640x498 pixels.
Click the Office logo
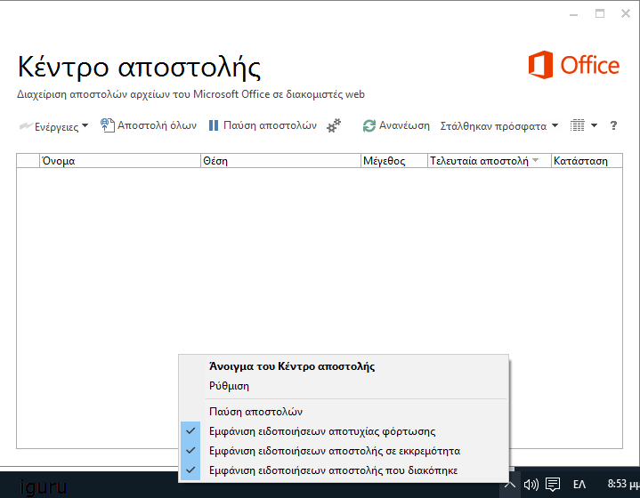tap(573, 65)
